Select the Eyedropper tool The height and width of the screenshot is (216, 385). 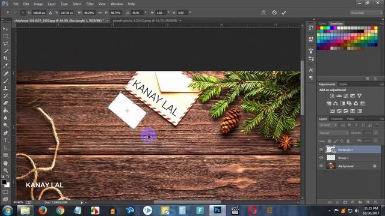pyautogui.click(x=5, y=65)
